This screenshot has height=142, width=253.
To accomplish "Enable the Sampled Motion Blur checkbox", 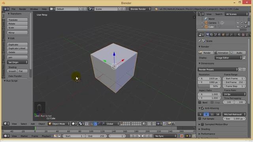I will click(x=202, y=125).
